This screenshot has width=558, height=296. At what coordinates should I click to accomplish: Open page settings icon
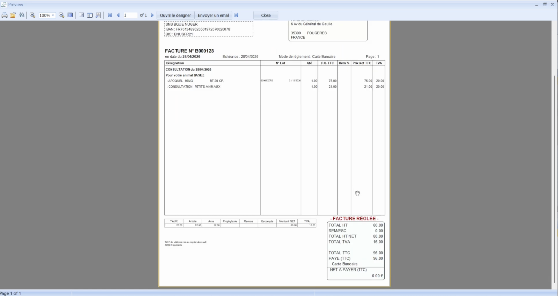coord(98,15)
